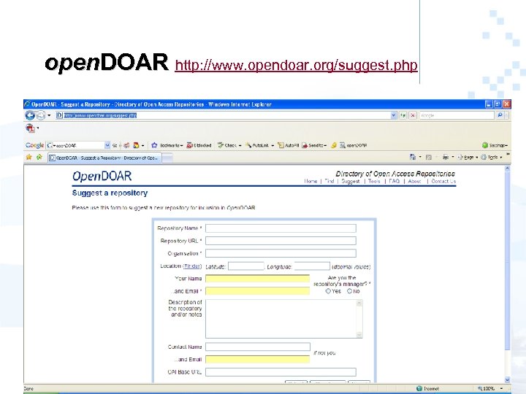This screenshot has height=394, width=526.
Task: Open the Contact Us link
Action: tap(443, 181)
